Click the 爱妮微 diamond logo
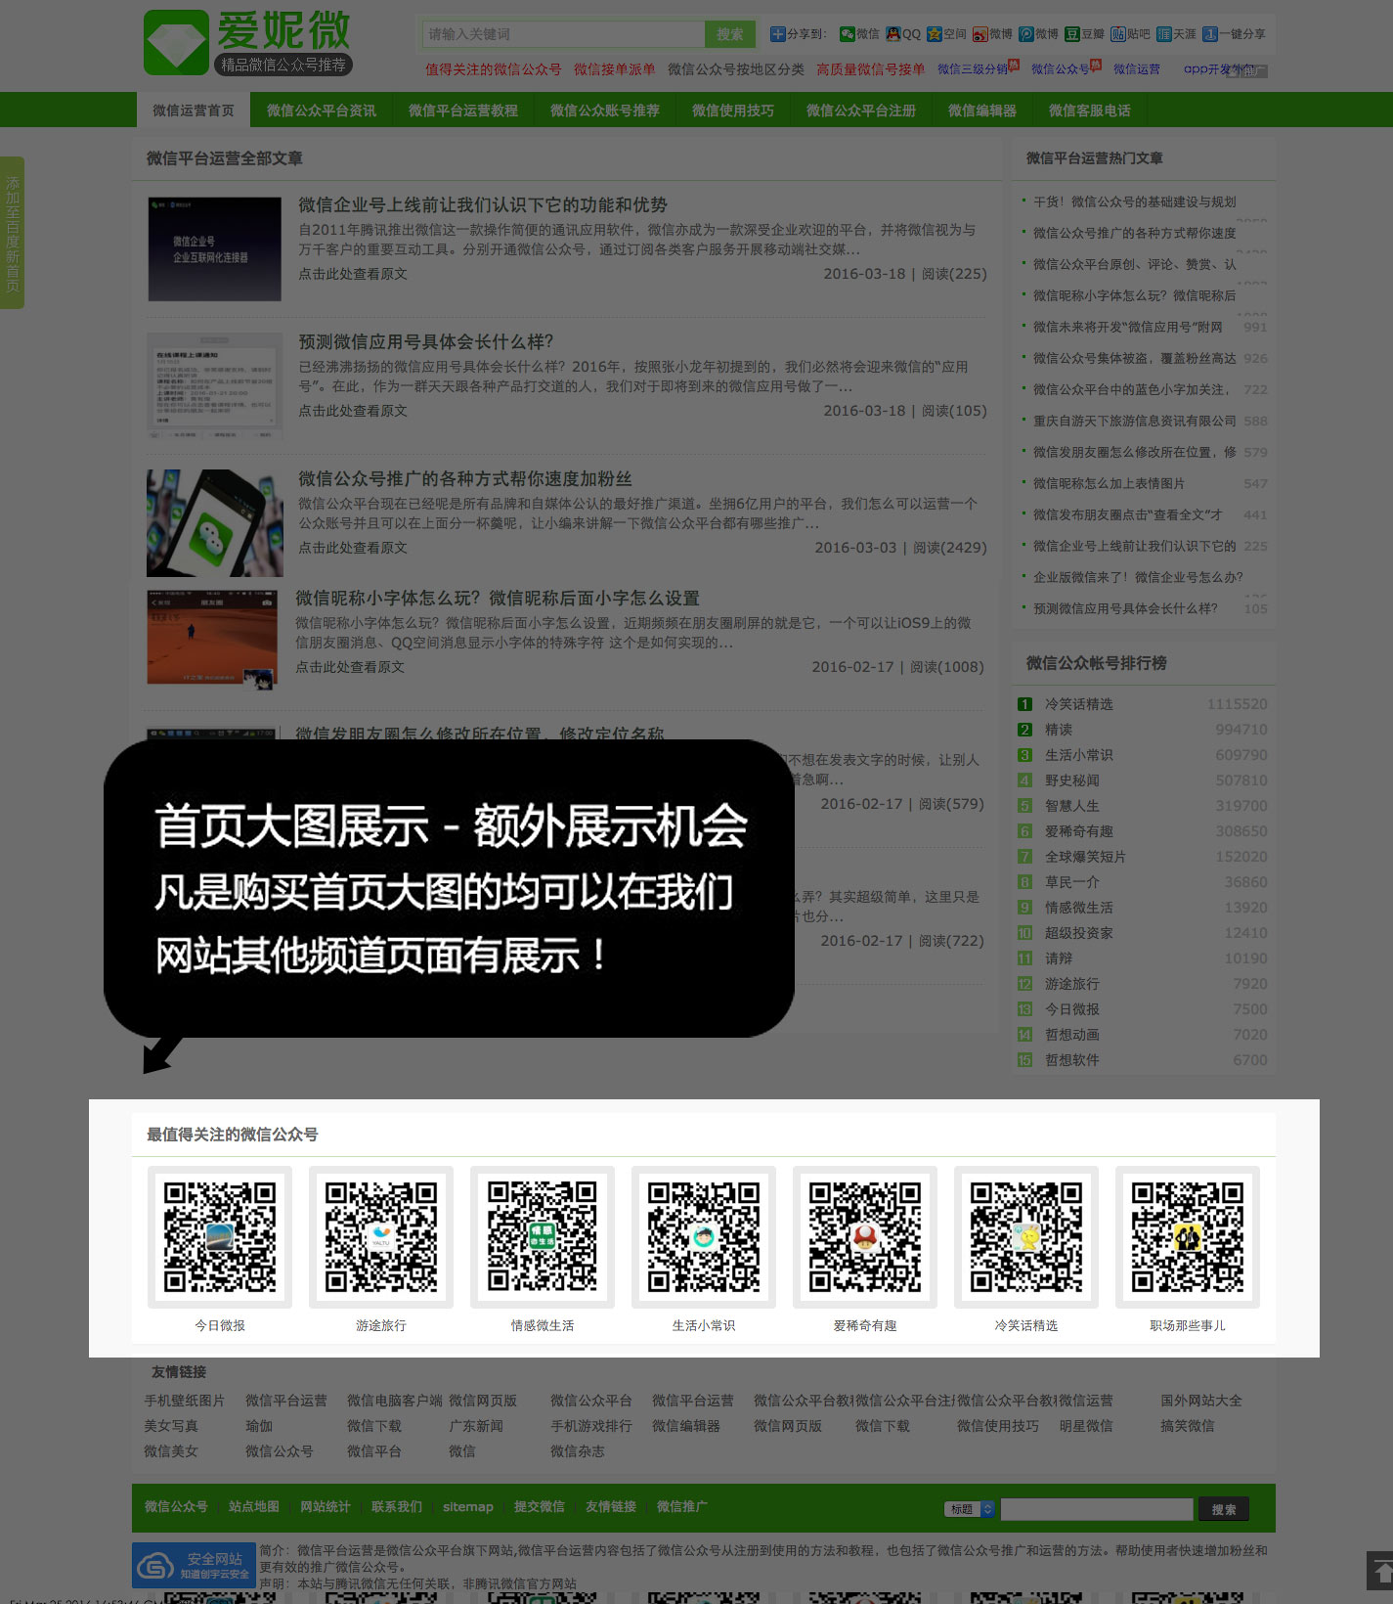Viewport: 1393px width, 1604px height. (x=177, y=43)
